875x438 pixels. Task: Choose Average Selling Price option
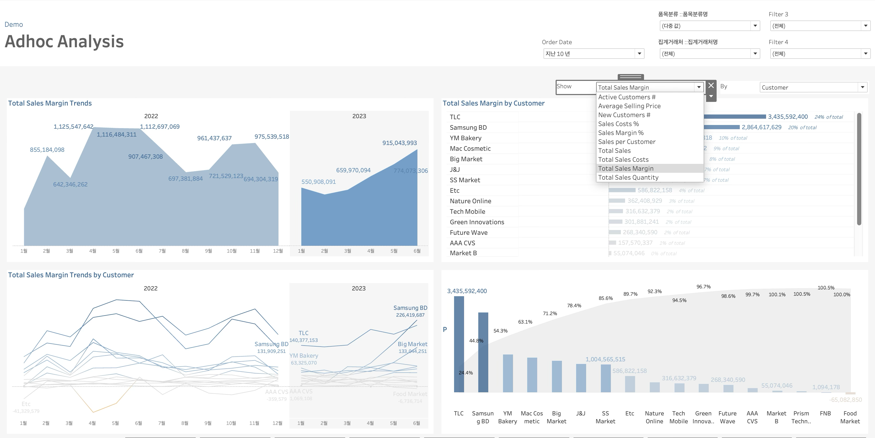[629, 106]
